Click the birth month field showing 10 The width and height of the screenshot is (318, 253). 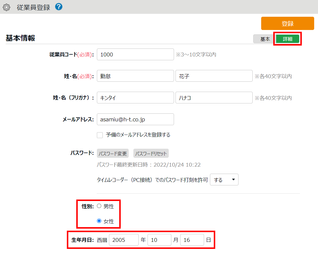click(x=159, y=240)
